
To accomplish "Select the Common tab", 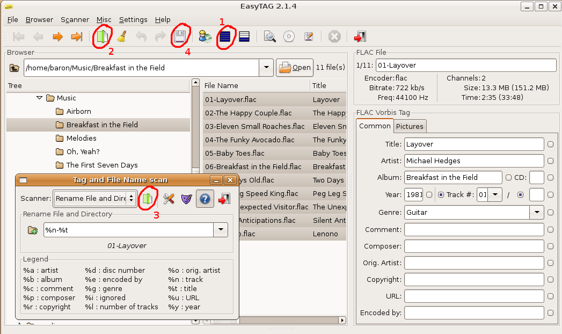I will click(x=375, y=126).
